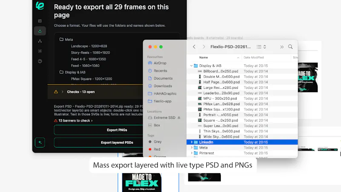Click Made to Flex board preview right
Screen dimensions: 341x192
[307, 77]
